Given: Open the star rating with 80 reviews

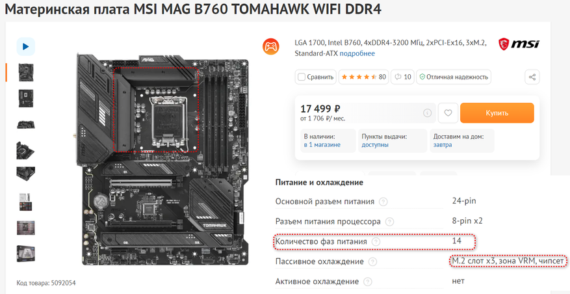Looking at the screenshot, I should pyautogui.click(x=363, y=77).
